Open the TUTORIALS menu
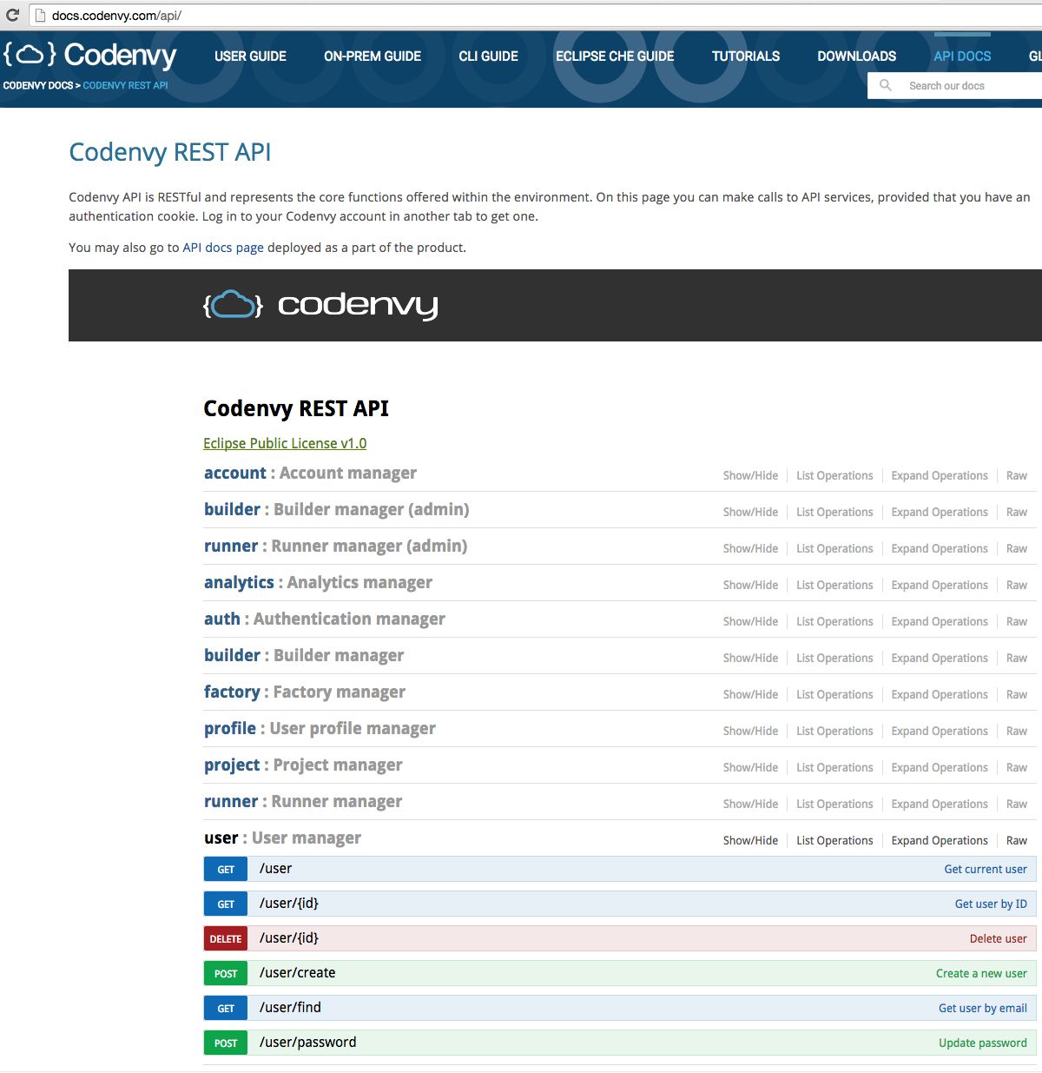This screenshot has width=1042, height=1073. 746,56
